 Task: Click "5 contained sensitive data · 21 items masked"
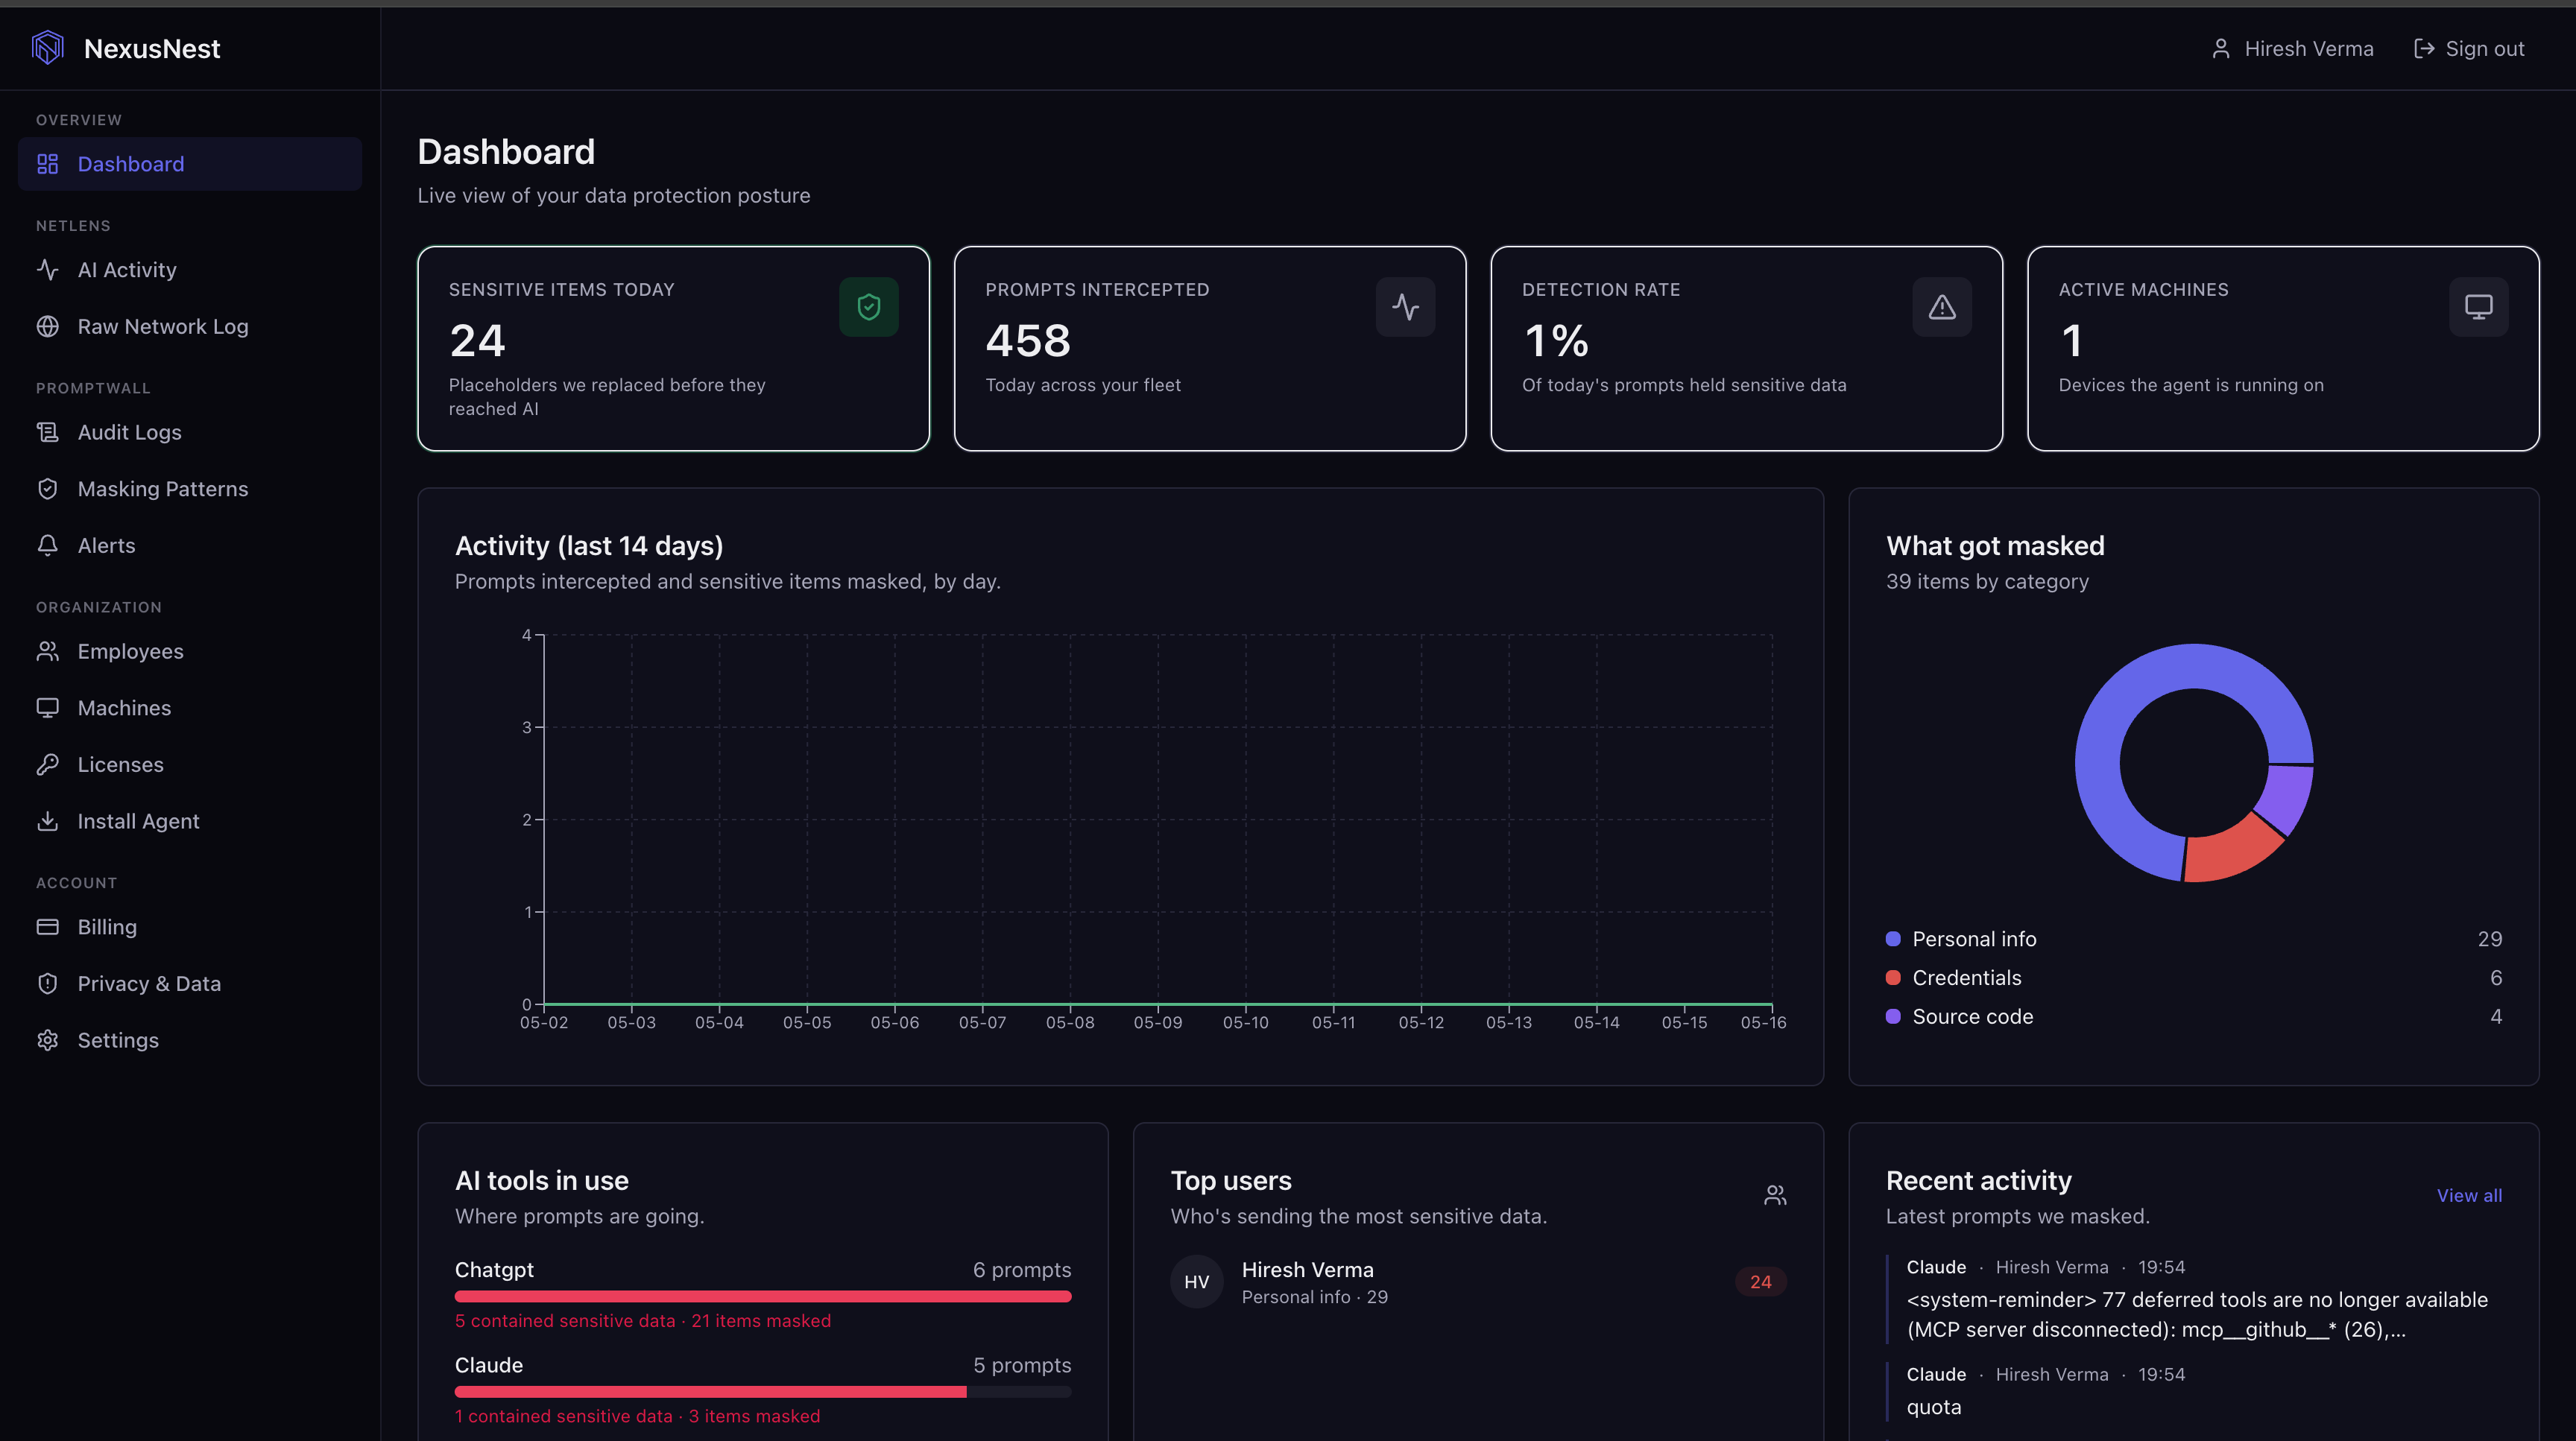pyautogui.click(x=643, y=1321)
